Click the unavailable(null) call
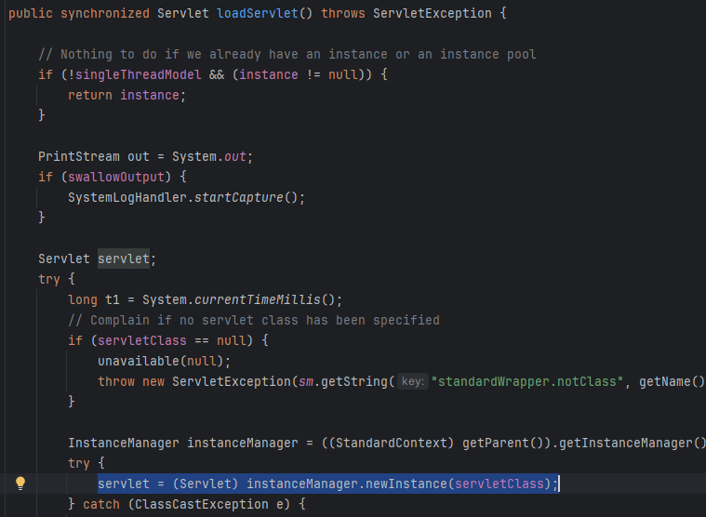 click(x=163, y=361)
